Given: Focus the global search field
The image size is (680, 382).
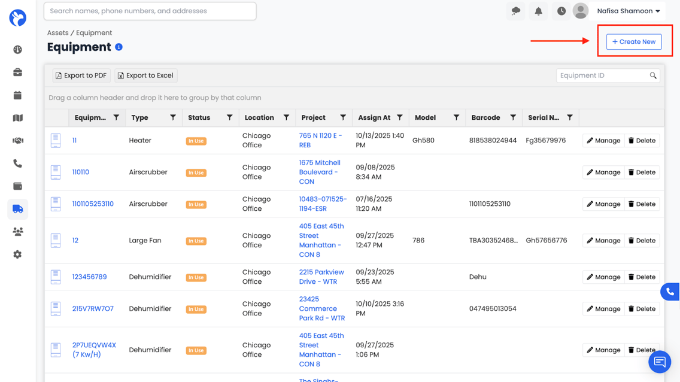Looking at the screenshot, I should [x=150, y=11].
